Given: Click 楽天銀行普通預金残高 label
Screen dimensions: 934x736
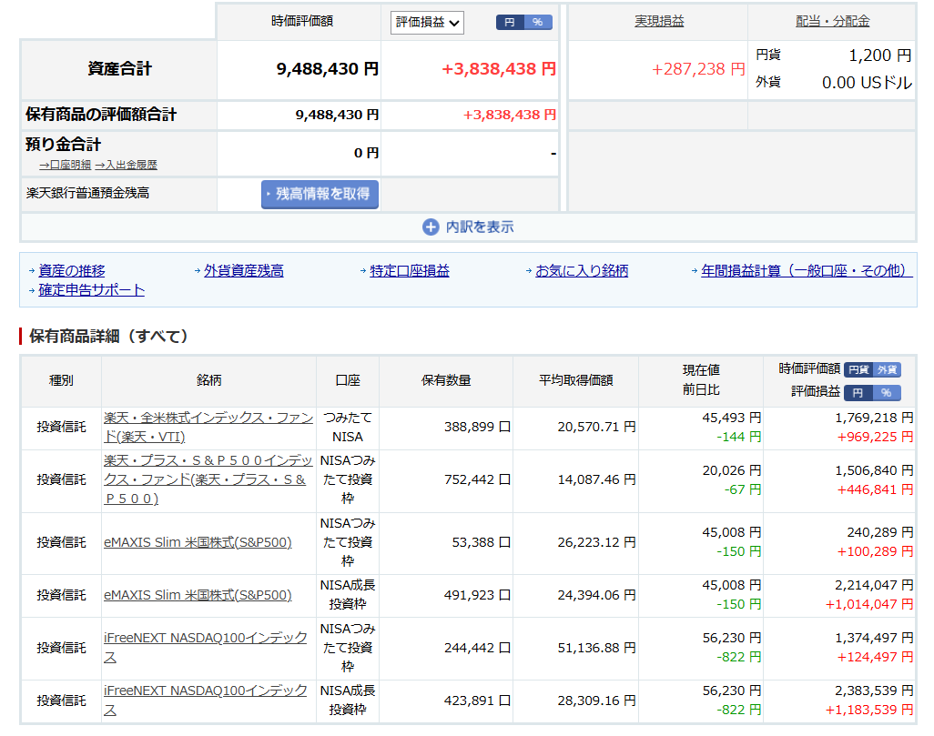Looking at the screenshot, I should coord(87,193).
